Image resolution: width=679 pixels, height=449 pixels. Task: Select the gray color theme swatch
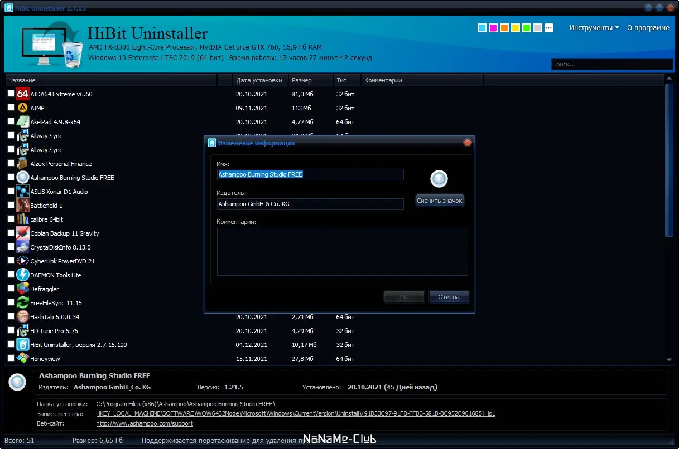(538, 28)
